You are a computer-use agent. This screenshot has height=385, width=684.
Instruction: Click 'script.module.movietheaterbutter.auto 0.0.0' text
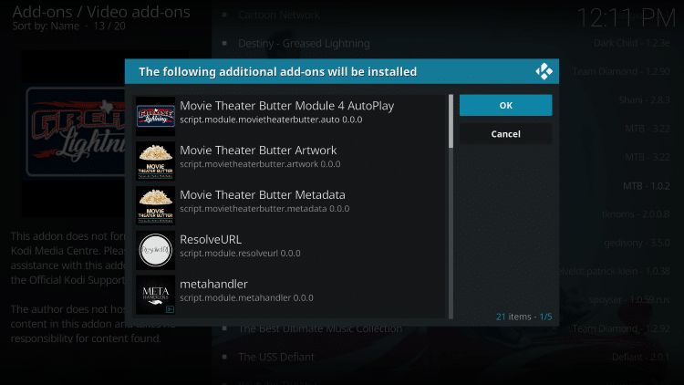[271, 120]
